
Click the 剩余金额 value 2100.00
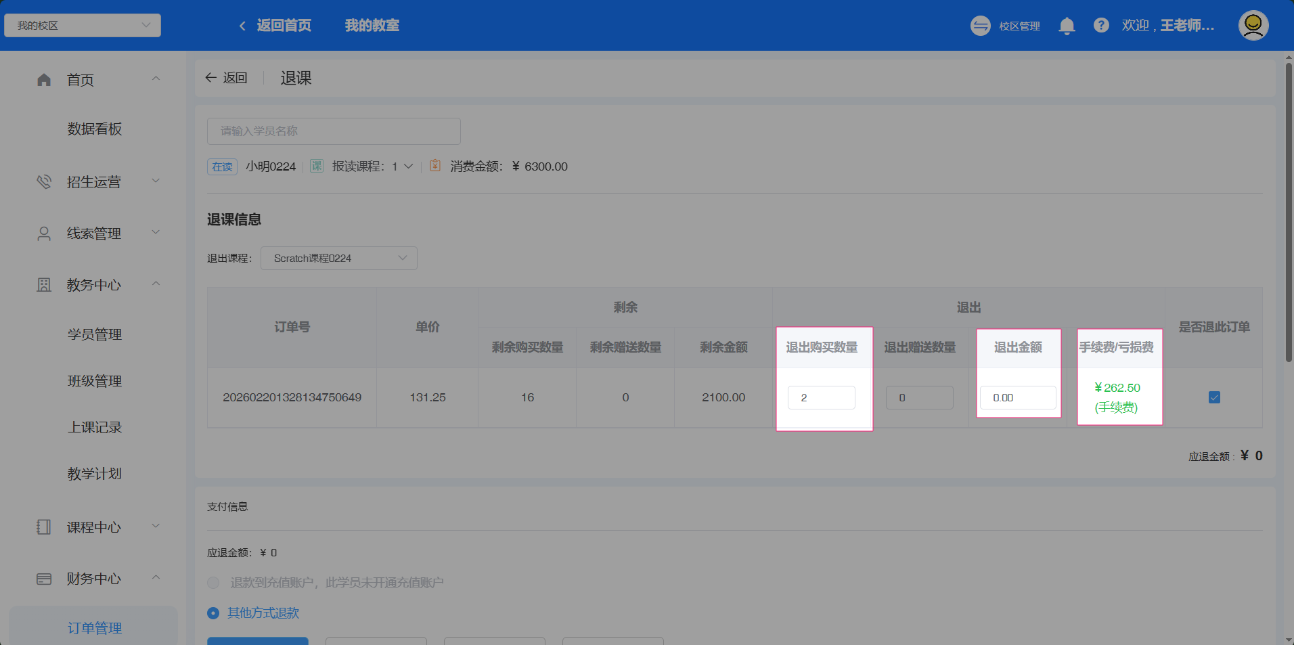(x=723, y=397)
